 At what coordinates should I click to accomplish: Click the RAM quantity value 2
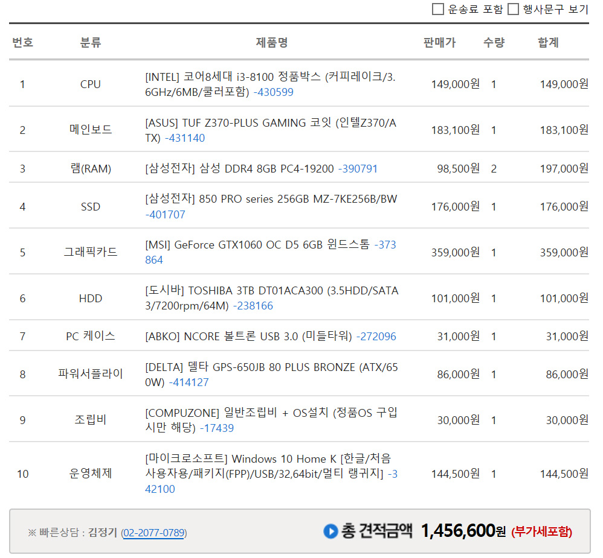[494, 168]
